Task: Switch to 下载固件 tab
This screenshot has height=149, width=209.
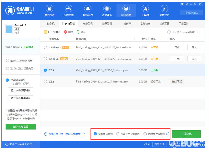Action: [183, 24]
